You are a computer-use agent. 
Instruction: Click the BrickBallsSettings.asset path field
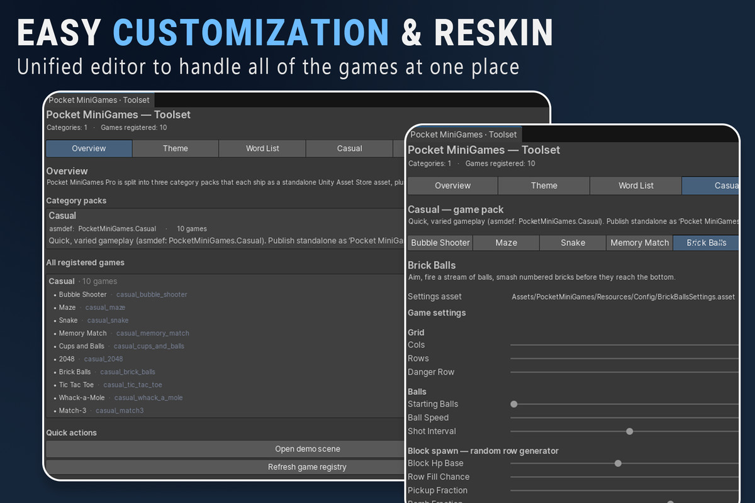[623, 297]
